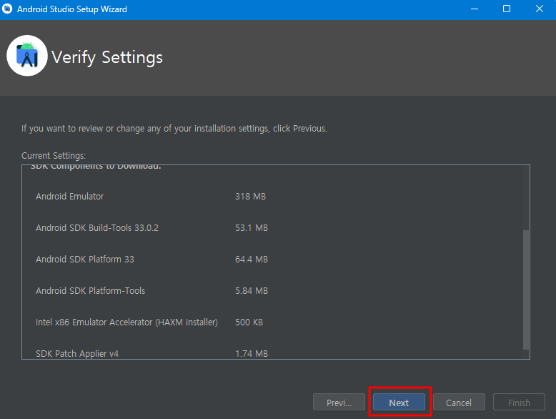Image resolution: width=556 pixels, height=419 pixels.
Task: Click the Android Studio logo in header
Action: (x=27, y=56)
